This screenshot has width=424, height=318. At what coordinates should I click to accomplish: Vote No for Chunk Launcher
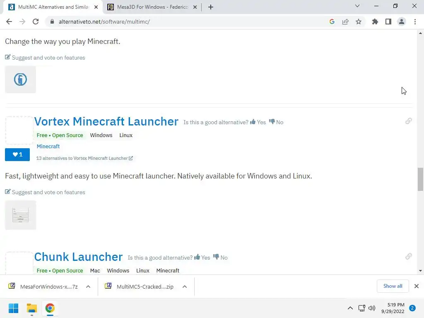coord(220,258)
